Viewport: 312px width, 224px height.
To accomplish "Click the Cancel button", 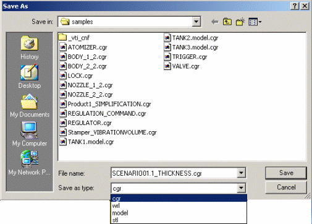I will (286, 187).
